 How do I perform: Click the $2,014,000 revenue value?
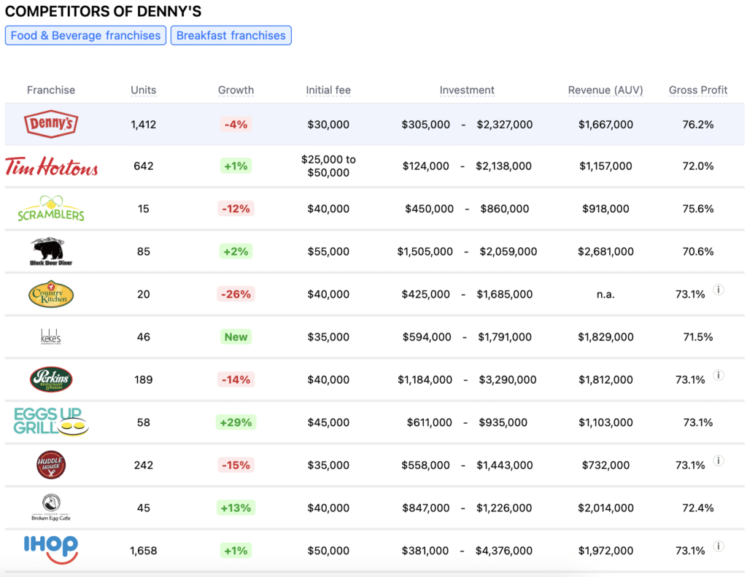[x=605, y=508]
